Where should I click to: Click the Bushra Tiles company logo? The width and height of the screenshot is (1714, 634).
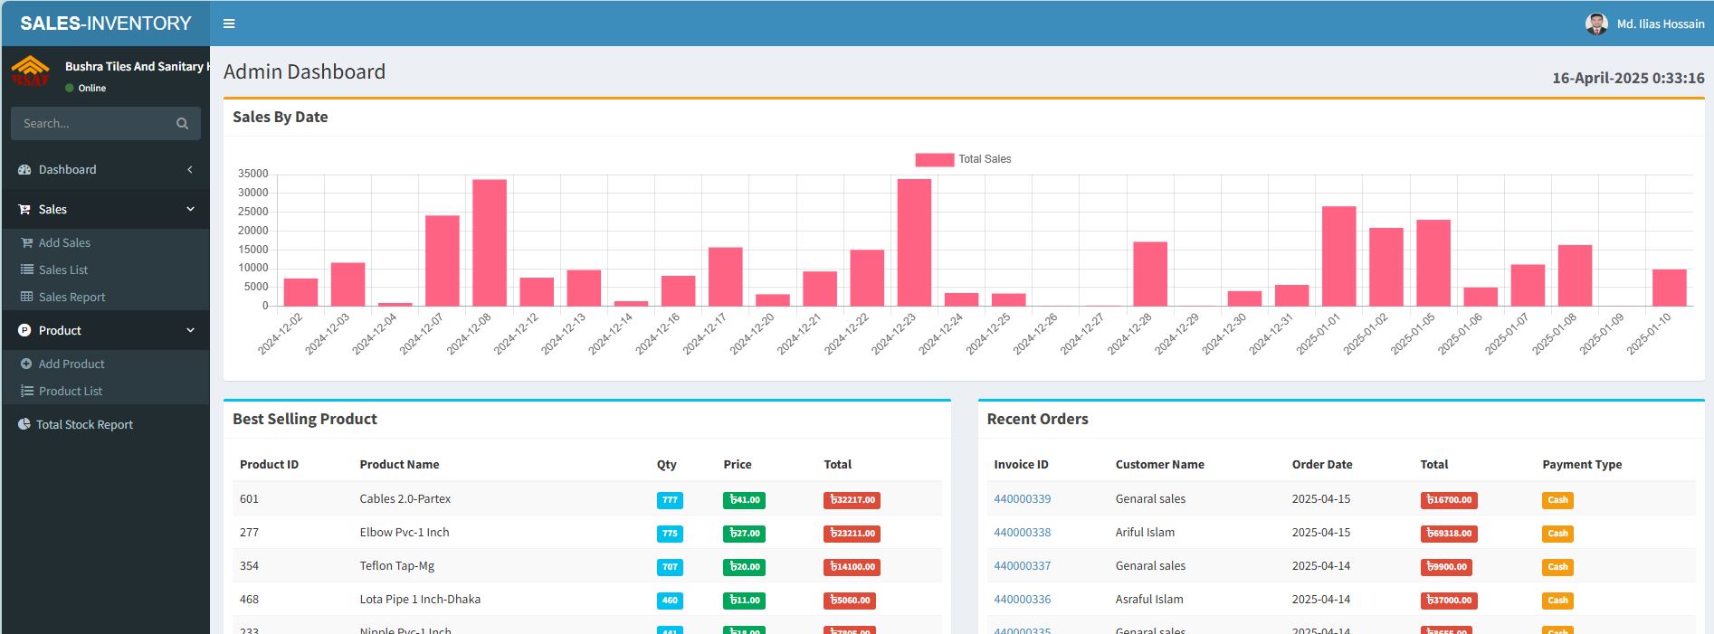[31, 71]
